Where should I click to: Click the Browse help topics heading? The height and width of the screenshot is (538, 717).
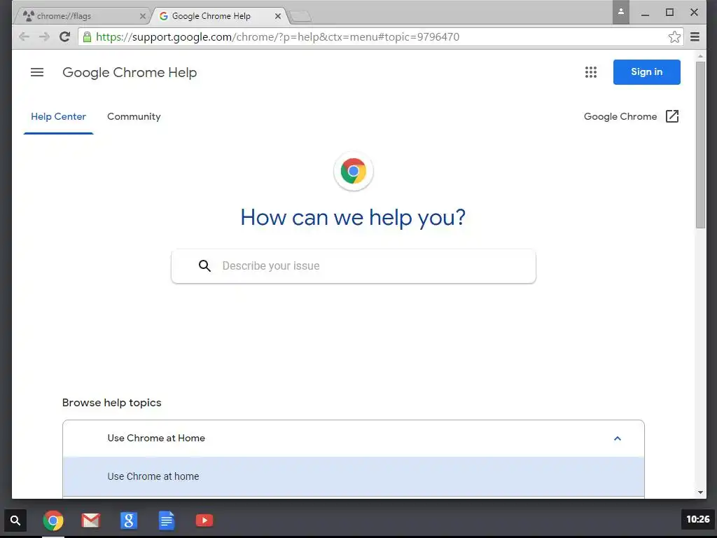[x=111, y=403]
